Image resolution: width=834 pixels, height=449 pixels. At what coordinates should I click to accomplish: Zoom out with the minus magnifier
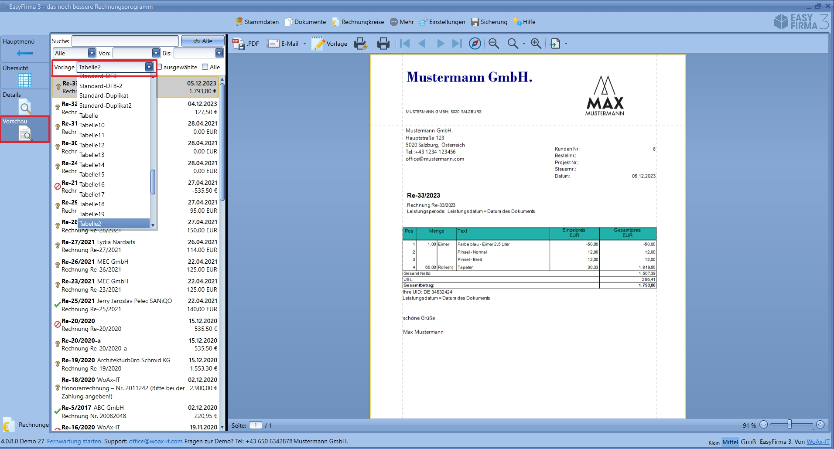[x=493, y=44]
